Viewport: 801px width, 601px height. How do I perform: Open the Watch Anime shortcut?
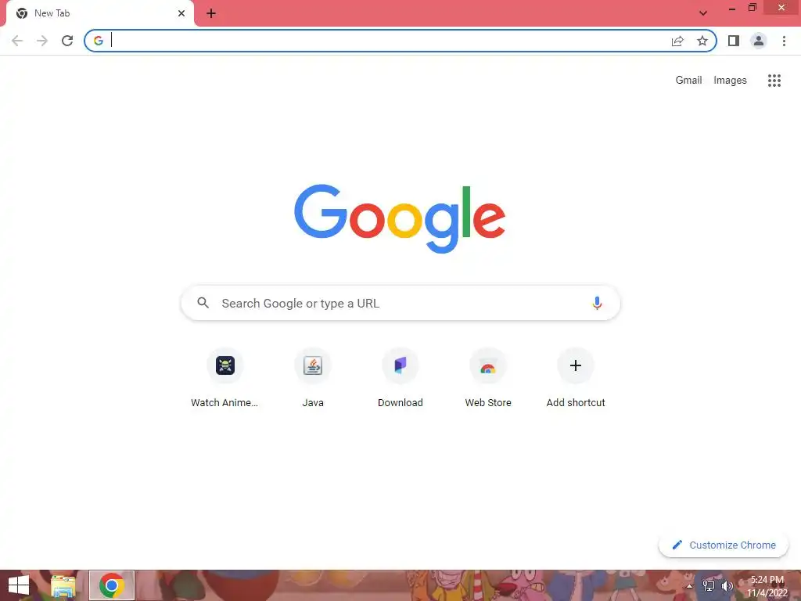point(224,378)
